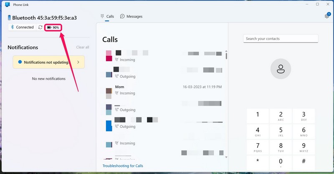This screenshot has width=334, height=174.
Task: Dial digit 7 PQRS on keypad
Action: tap(258, 147)
